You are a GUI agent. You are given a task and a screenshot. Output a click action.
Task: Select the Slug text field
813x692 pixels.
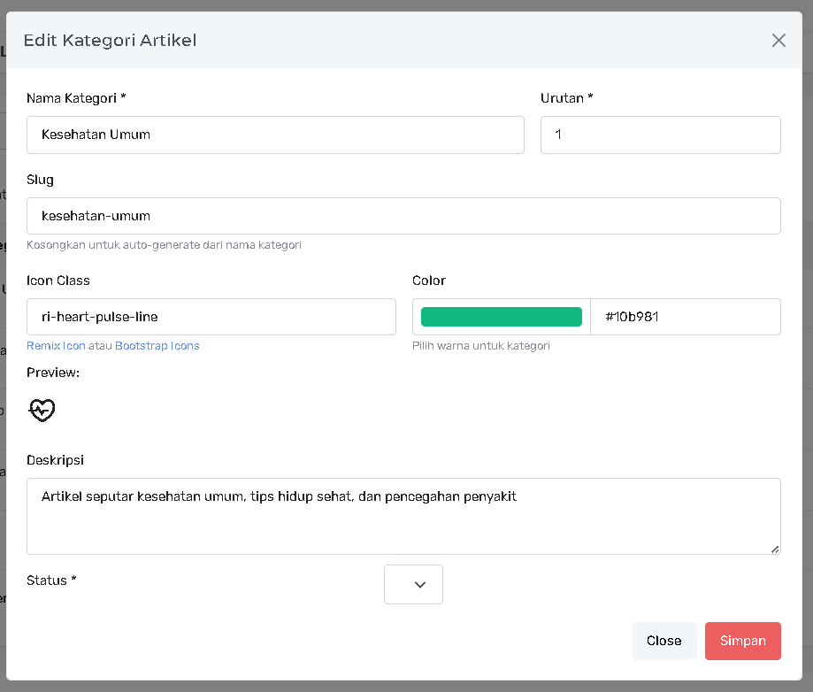(x=403, y=216)
